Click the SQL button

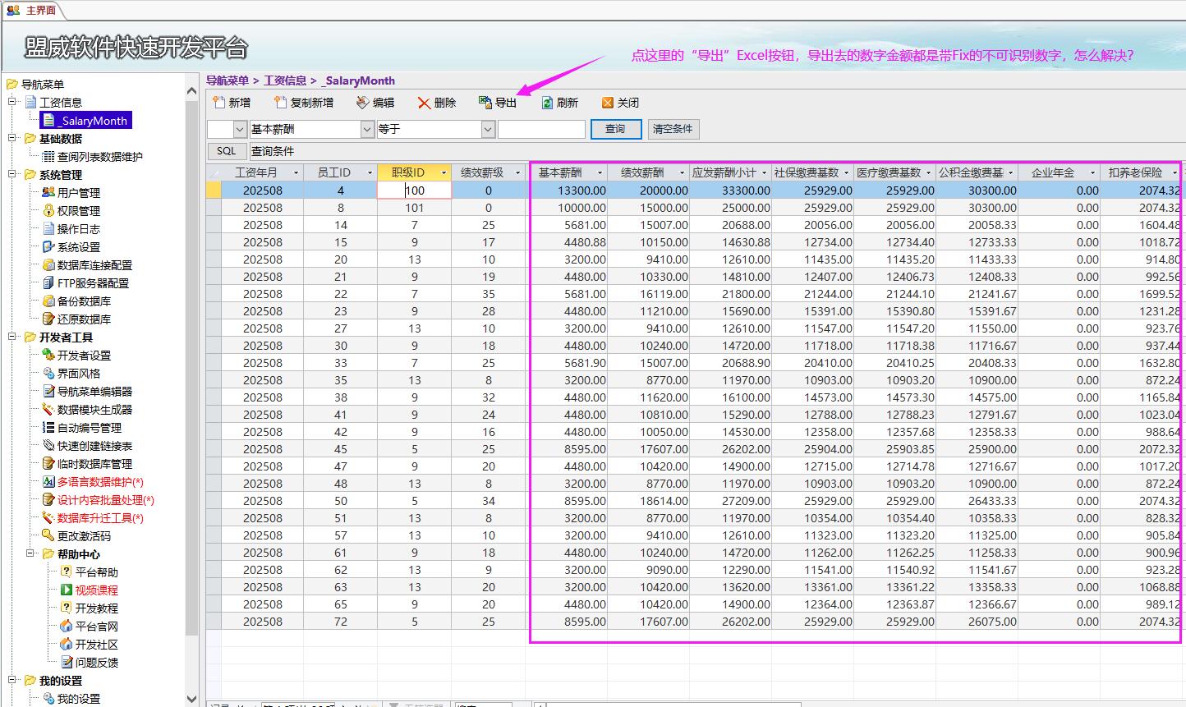[227, 151]
